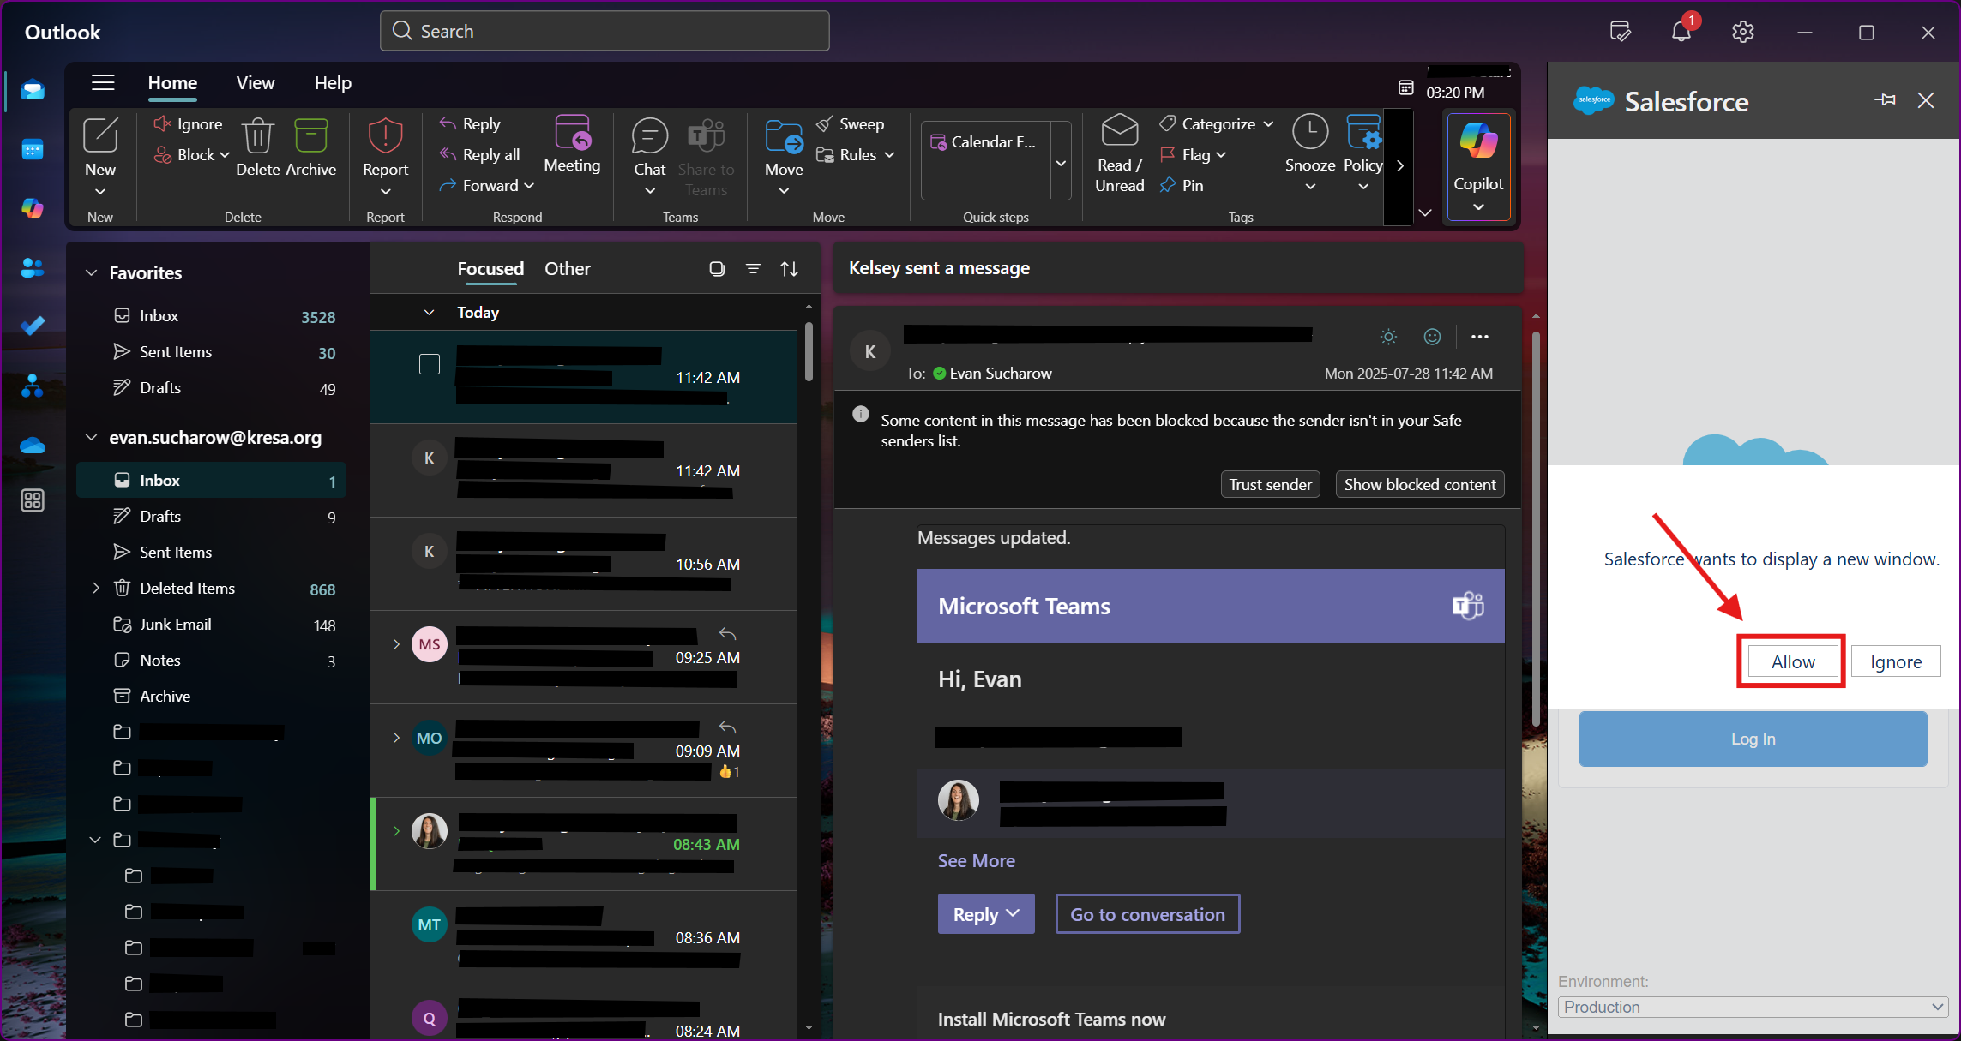Open the More apps grid icon

click(x=33, y=500)
